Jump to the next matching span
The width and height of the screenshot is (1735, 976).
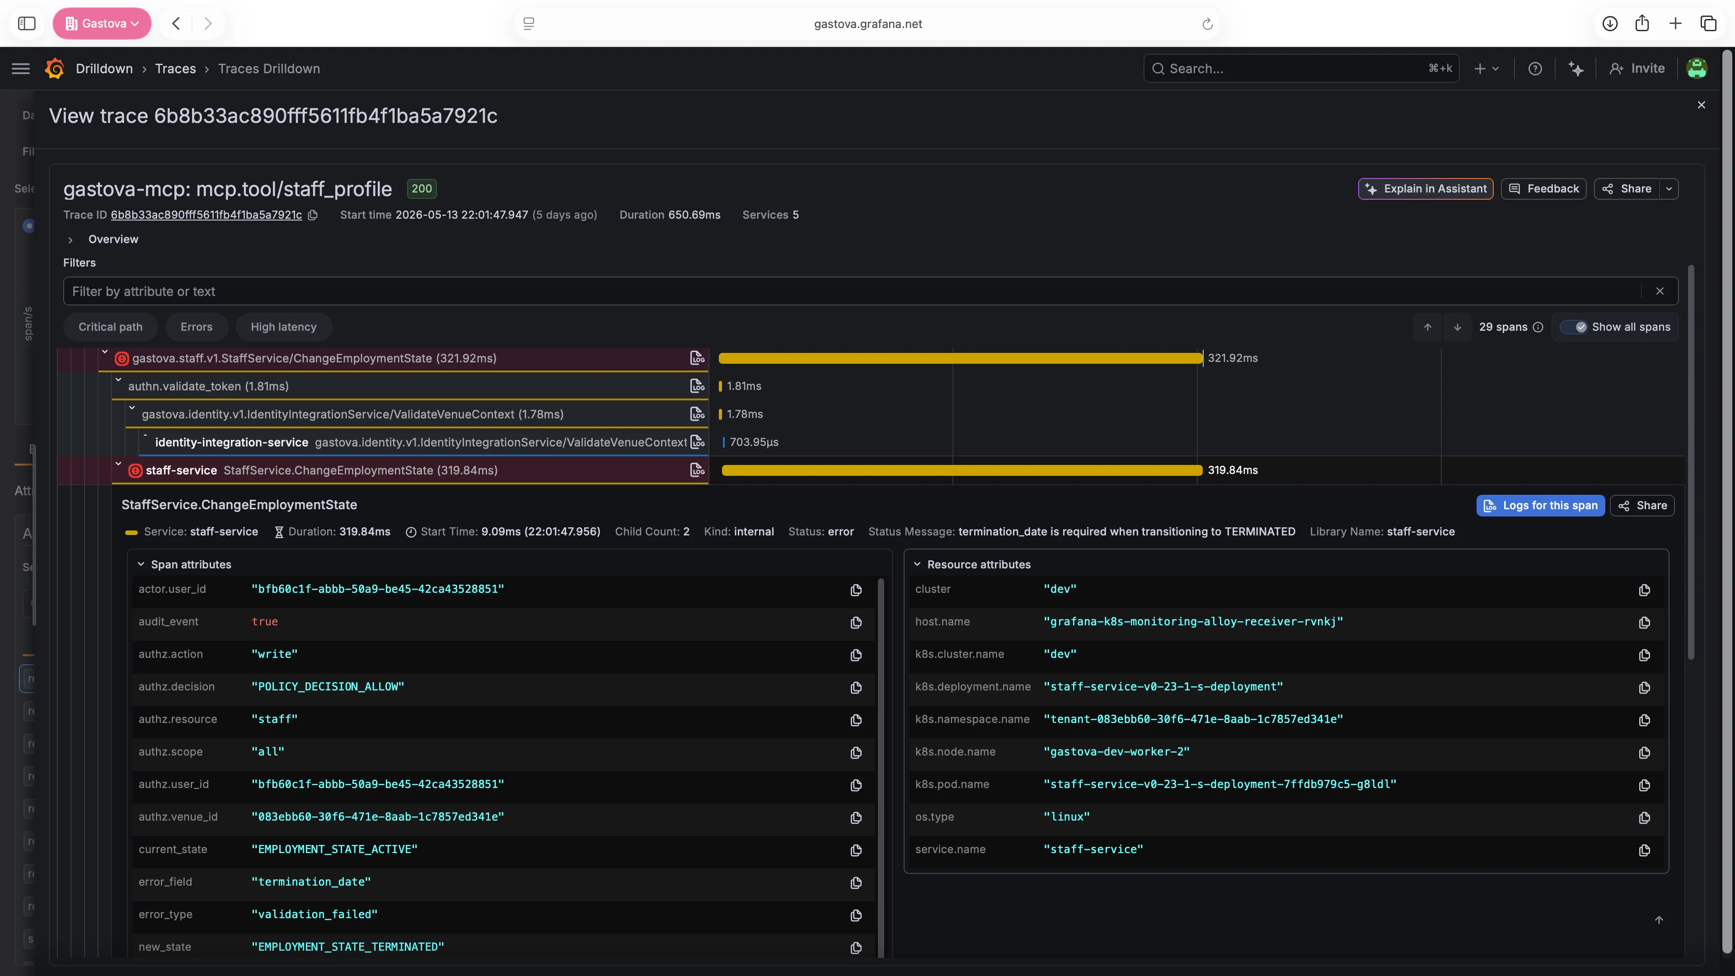(1457, 327)
